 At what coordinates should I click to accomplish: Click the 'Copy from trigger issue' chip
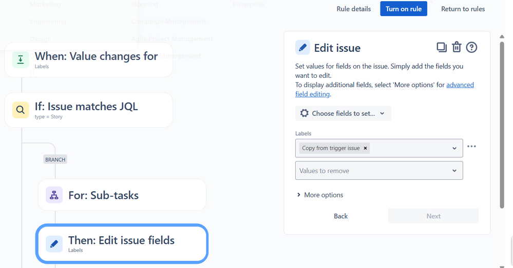[x=334, y=148]
